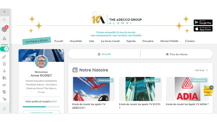Open the user person icon in sidebar
The height and width of the screenshot is (122, 217).
click(x=4, y=71)
